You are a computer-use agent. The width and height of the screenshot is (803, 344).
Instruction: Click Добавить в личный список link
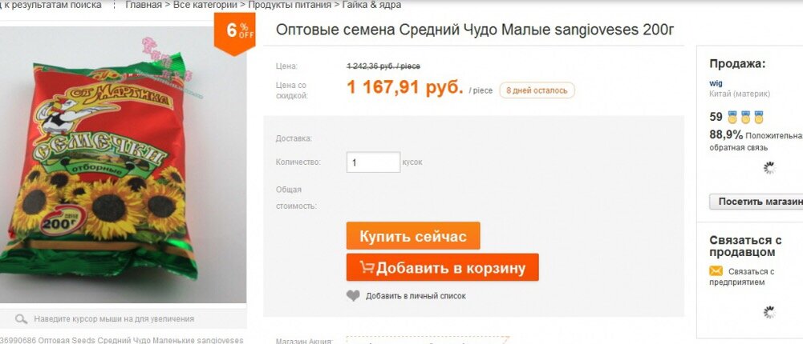(x=416, y=296)
